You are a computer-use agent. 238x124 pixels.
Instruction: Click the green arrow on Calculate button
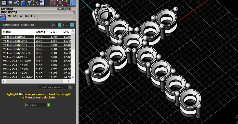click(x=49, y=105)
